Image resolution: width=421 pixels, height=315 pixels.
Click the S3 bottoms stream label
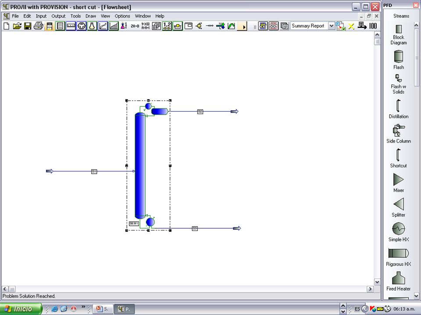pos(195,228)
